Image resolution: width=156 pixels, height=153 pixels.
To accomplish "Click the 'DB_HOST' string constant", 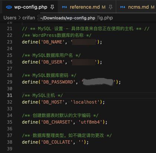I will 53,102.
